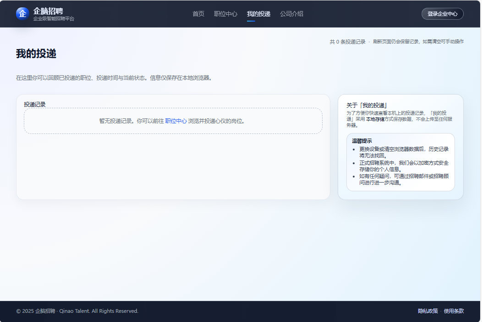482x322 pixels.
Task: Open the 隐私政策 footer link
Action: click(x=428, y=311)
